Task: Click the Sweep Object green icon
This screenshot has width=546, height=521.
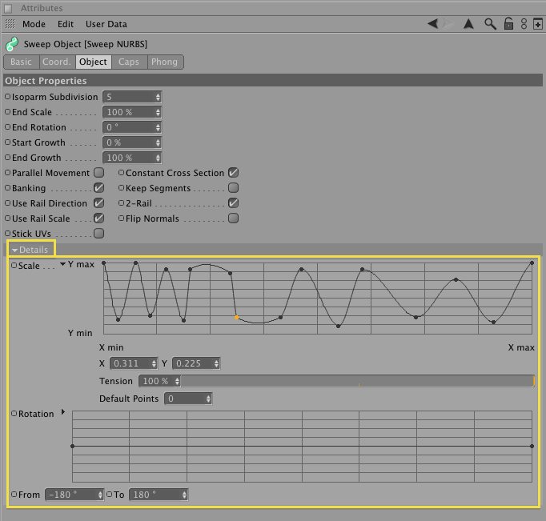Action: pyautogui.click(x=12, y=44)
